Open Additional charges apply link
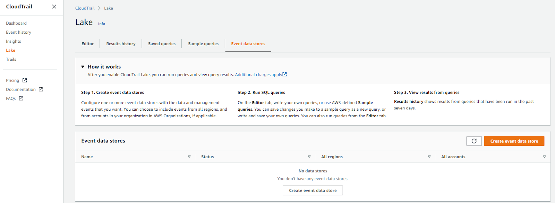555x203 pixels. (x=258, y=75)
